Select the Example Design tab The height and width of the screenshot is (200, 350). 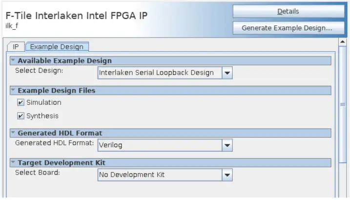(x=57, y=47)
